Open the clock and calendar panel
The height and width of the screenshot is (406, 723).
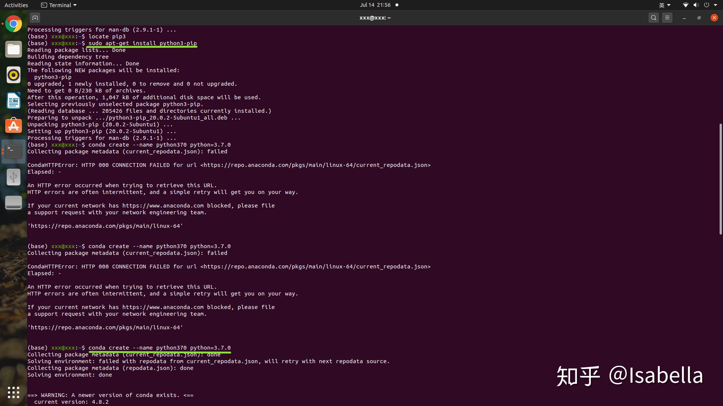(x=375, y=5)
